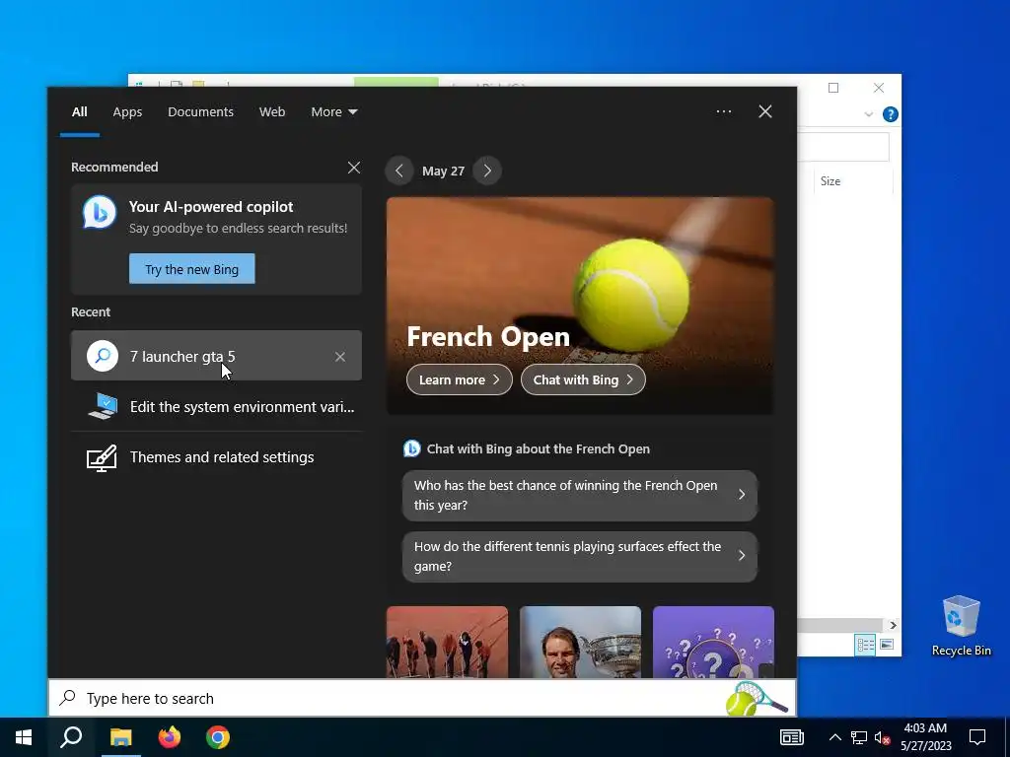This screenshot has width=1010, height=757.
Task: Click the Bing copilot logo icon
Action: coord(100,212)
